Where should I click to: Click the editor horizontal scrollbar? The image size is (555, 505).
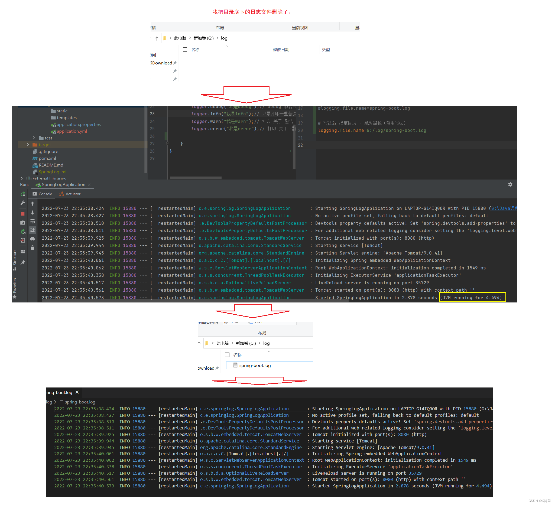tap(196, 178)
